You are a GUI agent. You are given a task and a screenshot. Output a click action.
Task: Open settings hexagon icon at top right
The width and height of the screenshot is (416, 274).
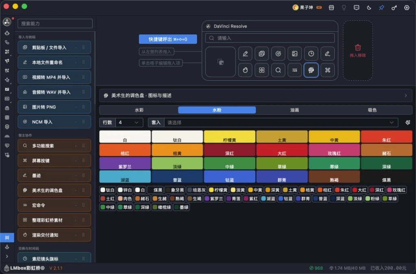(407, 8)
